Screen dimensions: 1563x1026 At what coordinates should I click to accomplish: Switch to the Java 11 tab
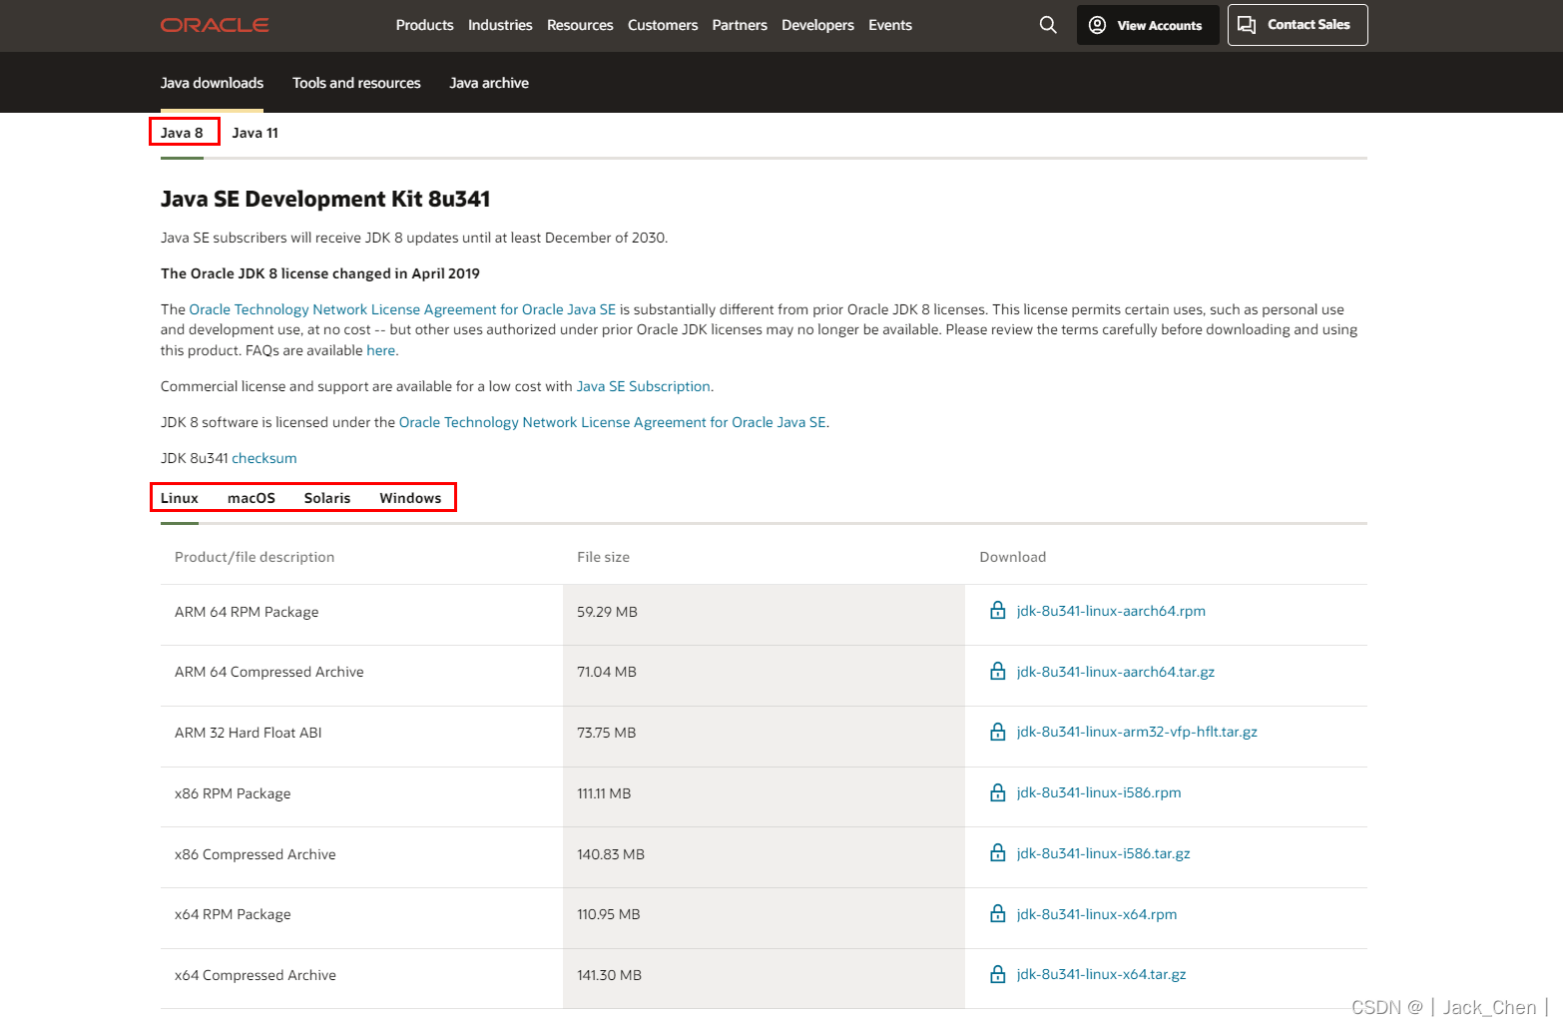(256, 133)
